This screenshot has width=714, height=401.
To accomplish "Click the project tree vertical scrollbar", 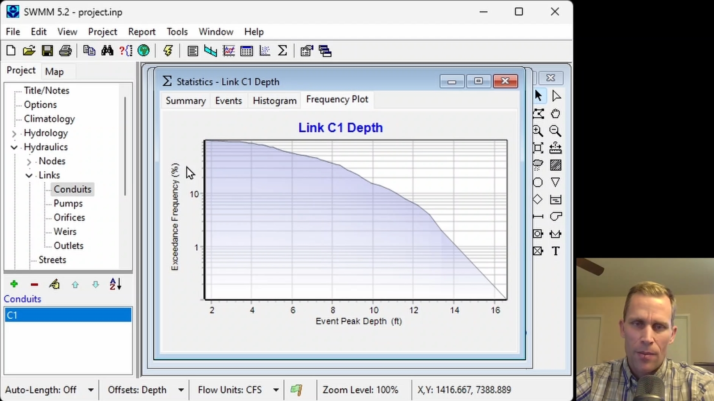I will pyautogui.click(x=125, y=146).
